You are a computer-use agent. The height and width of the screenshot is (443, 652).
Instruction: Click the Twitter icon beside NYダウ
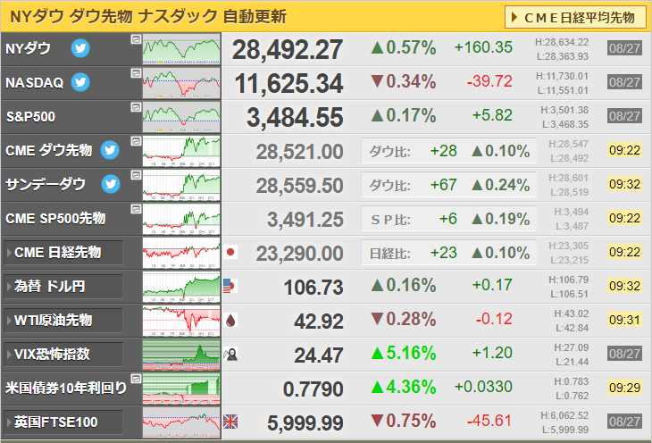(x=80, y=48)
